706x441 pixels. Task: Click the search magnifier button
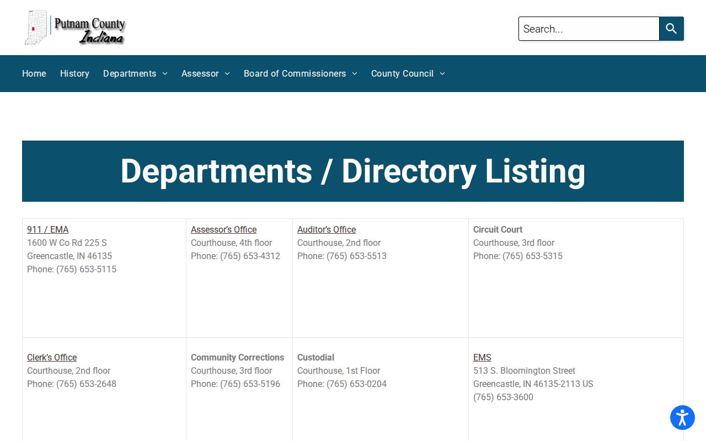(671, 29)
